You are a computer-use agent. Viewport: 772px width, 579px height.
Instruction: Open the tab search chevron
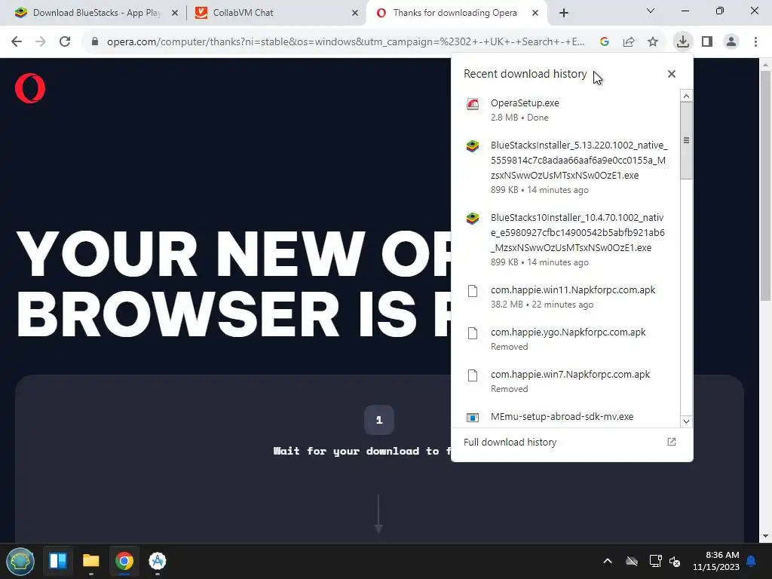click(x=651, y=11)
